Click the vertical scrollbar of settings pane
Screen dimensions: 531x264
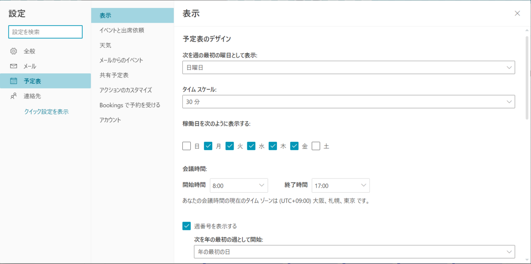(527, 78)
